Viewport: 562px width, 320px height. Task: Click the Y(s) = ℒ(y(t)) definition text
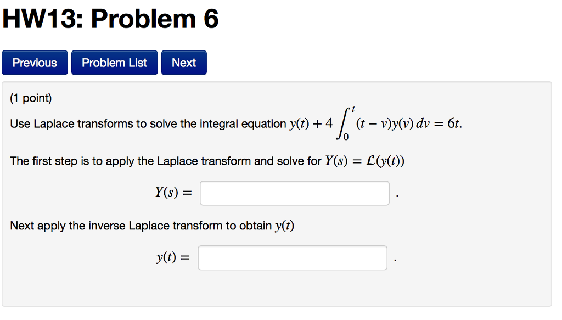(364, 161)
